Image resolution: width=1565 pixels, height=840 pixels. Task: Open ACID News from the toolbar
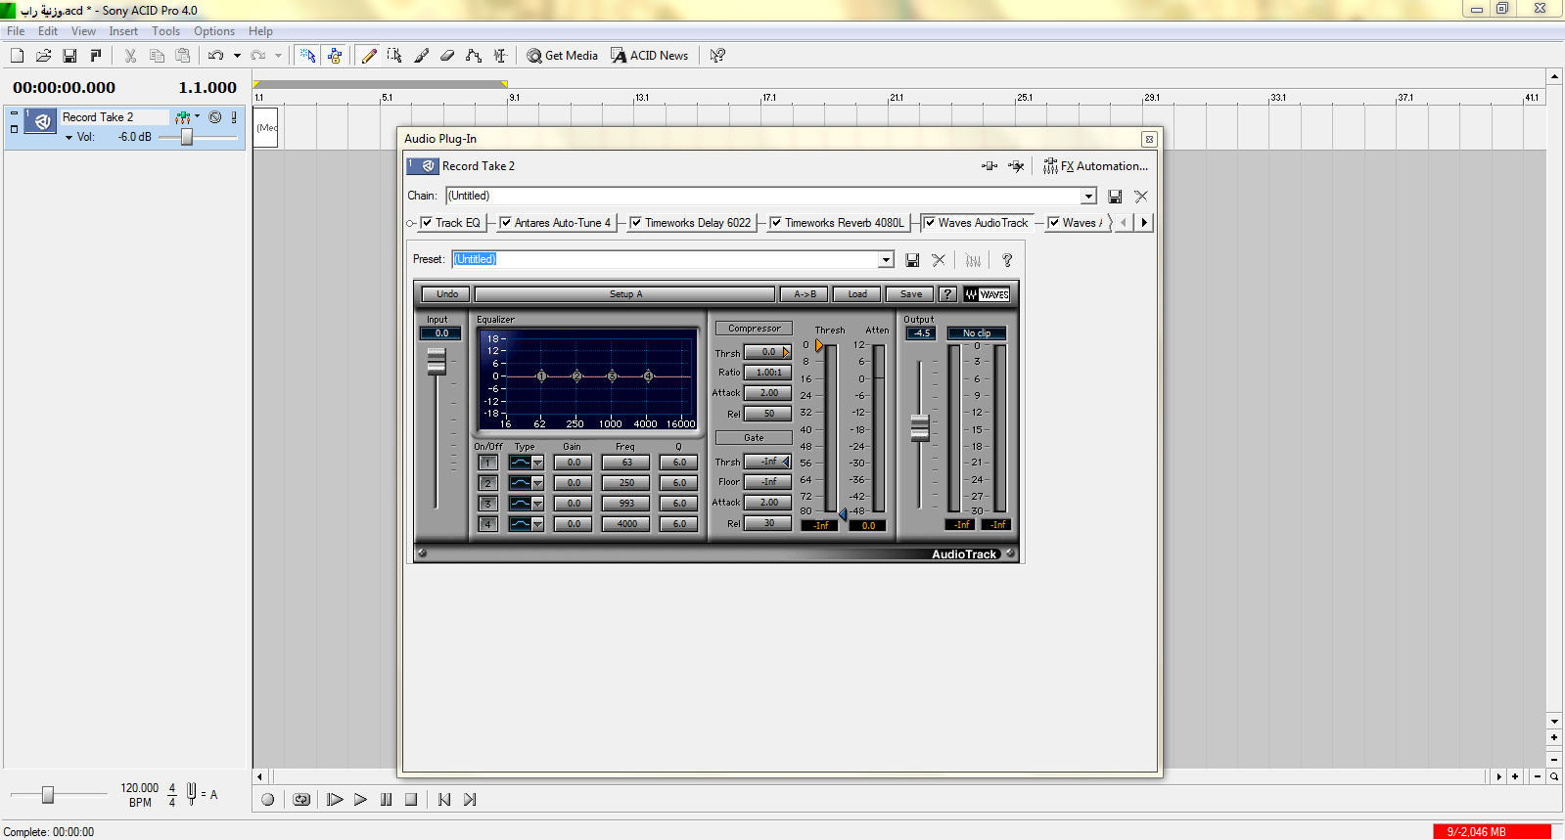pyautogui.click(x=650, y=56)
